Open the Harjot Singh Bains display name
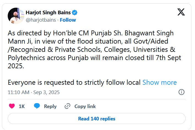This screenshot has height=130, width=195. point(48,13)
